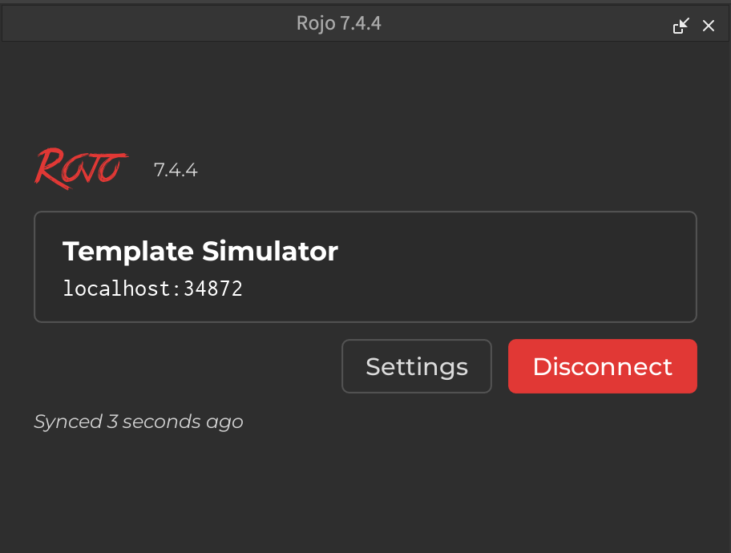
Task: Click the letter R of the Rojo logo
Action: [50, 168]
